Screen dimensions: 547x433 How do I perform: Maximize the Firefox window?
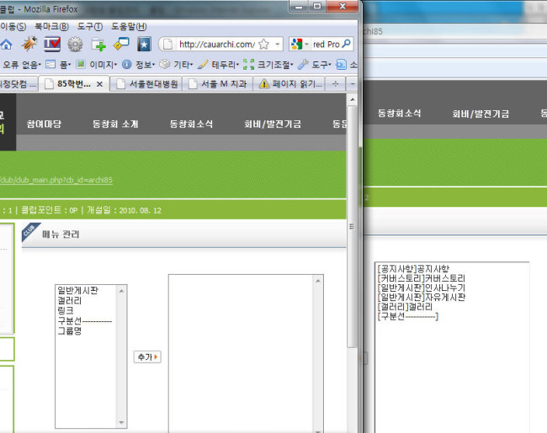[317, 6]
